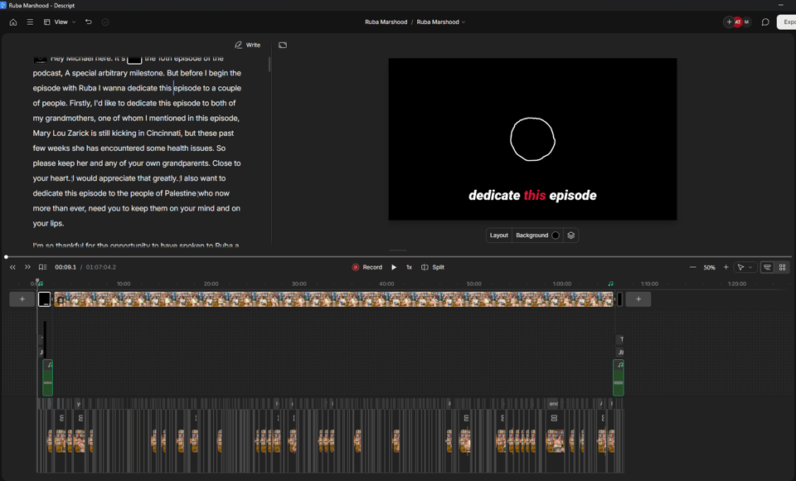Image resolution: width=796 pixels, height=481 pixels.
Task: Toggle the canvas panel icon
Action: point(283,46)
